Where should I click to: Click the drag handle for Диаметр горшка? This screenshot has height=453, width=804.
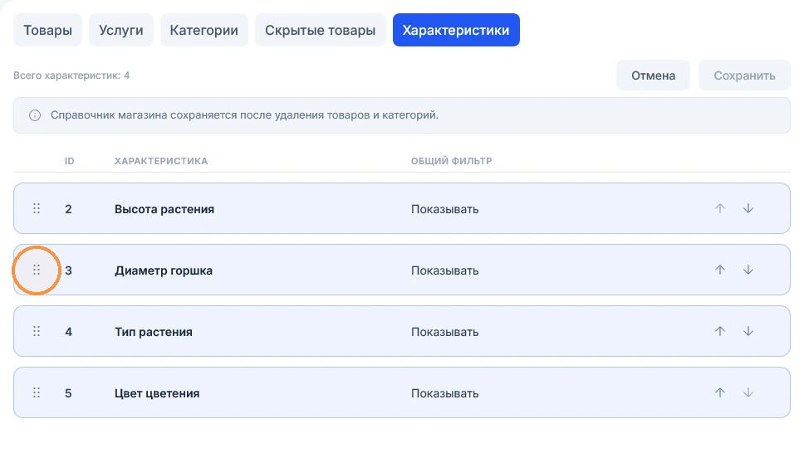[37, 270]
